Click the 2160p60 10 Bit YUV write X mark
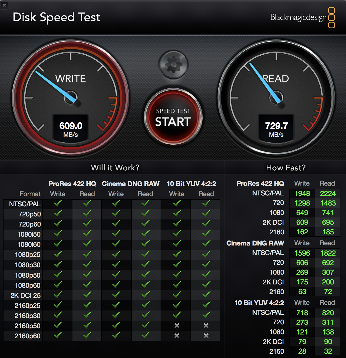Image resolution: width=346 pixels, height=358 pixels. [x=177, y=336]
